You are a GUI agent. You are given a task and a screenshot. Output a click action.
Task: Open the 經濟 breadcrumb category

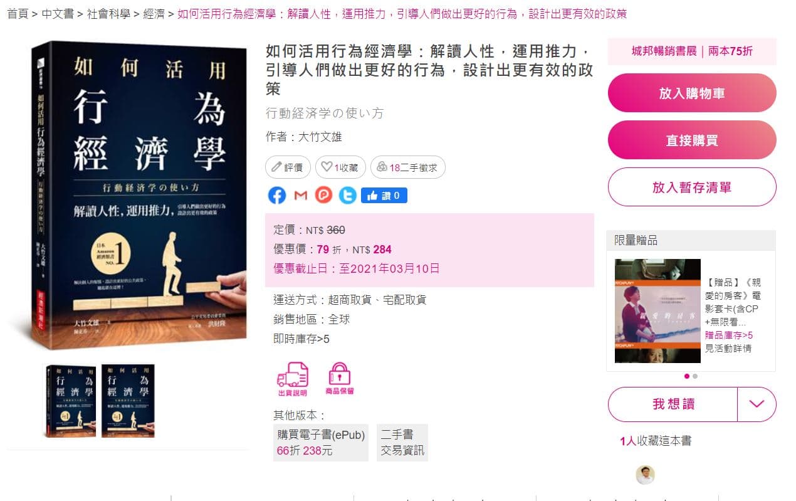[x=154, y=14]
